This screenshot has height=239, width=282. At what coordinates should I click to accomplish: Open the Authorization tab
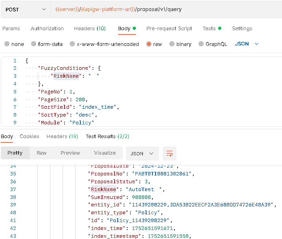tap(47, 29)
